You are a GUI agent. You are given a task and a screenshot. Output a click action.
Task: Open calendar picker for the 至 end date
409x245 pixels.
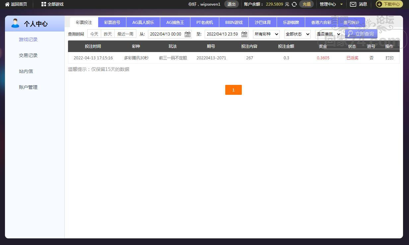tap(244, 34)
